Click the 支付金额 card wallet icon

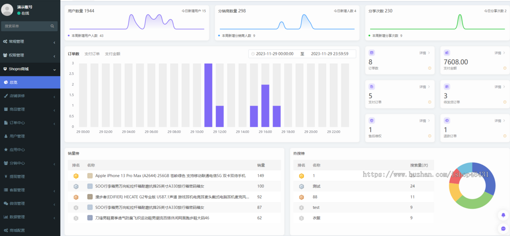(447, 53)
